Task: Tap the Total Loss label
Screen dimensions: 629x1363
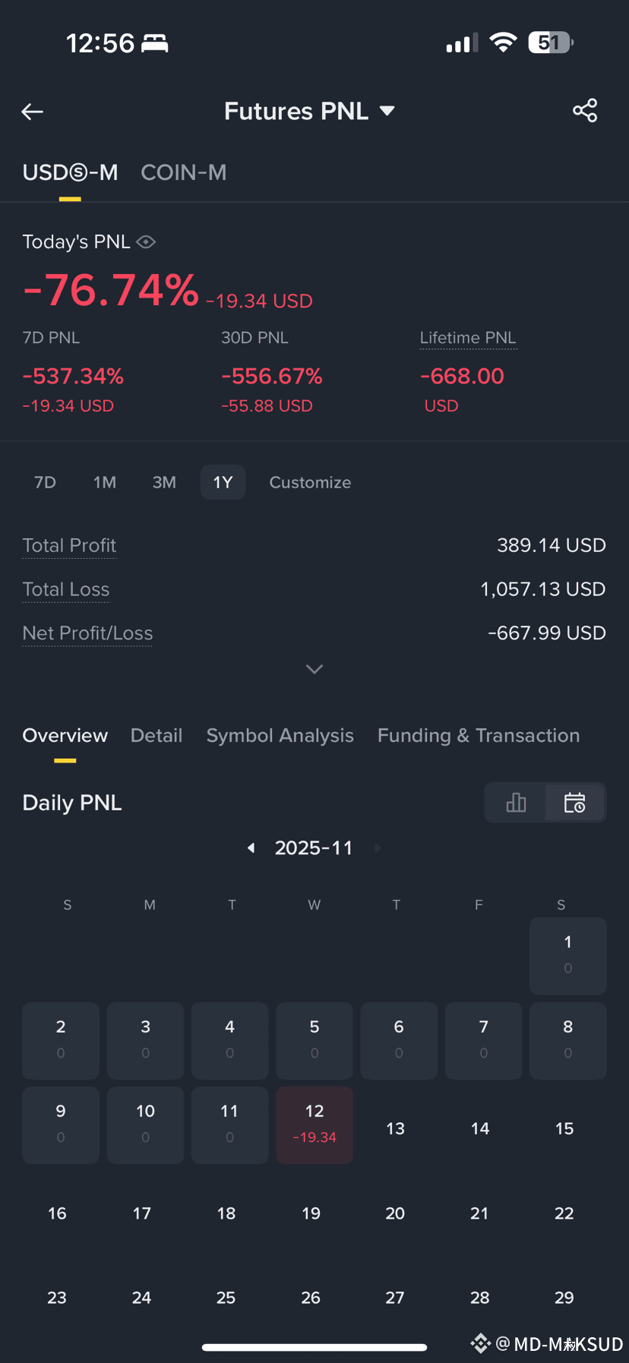Action: (x=66, y=589)
